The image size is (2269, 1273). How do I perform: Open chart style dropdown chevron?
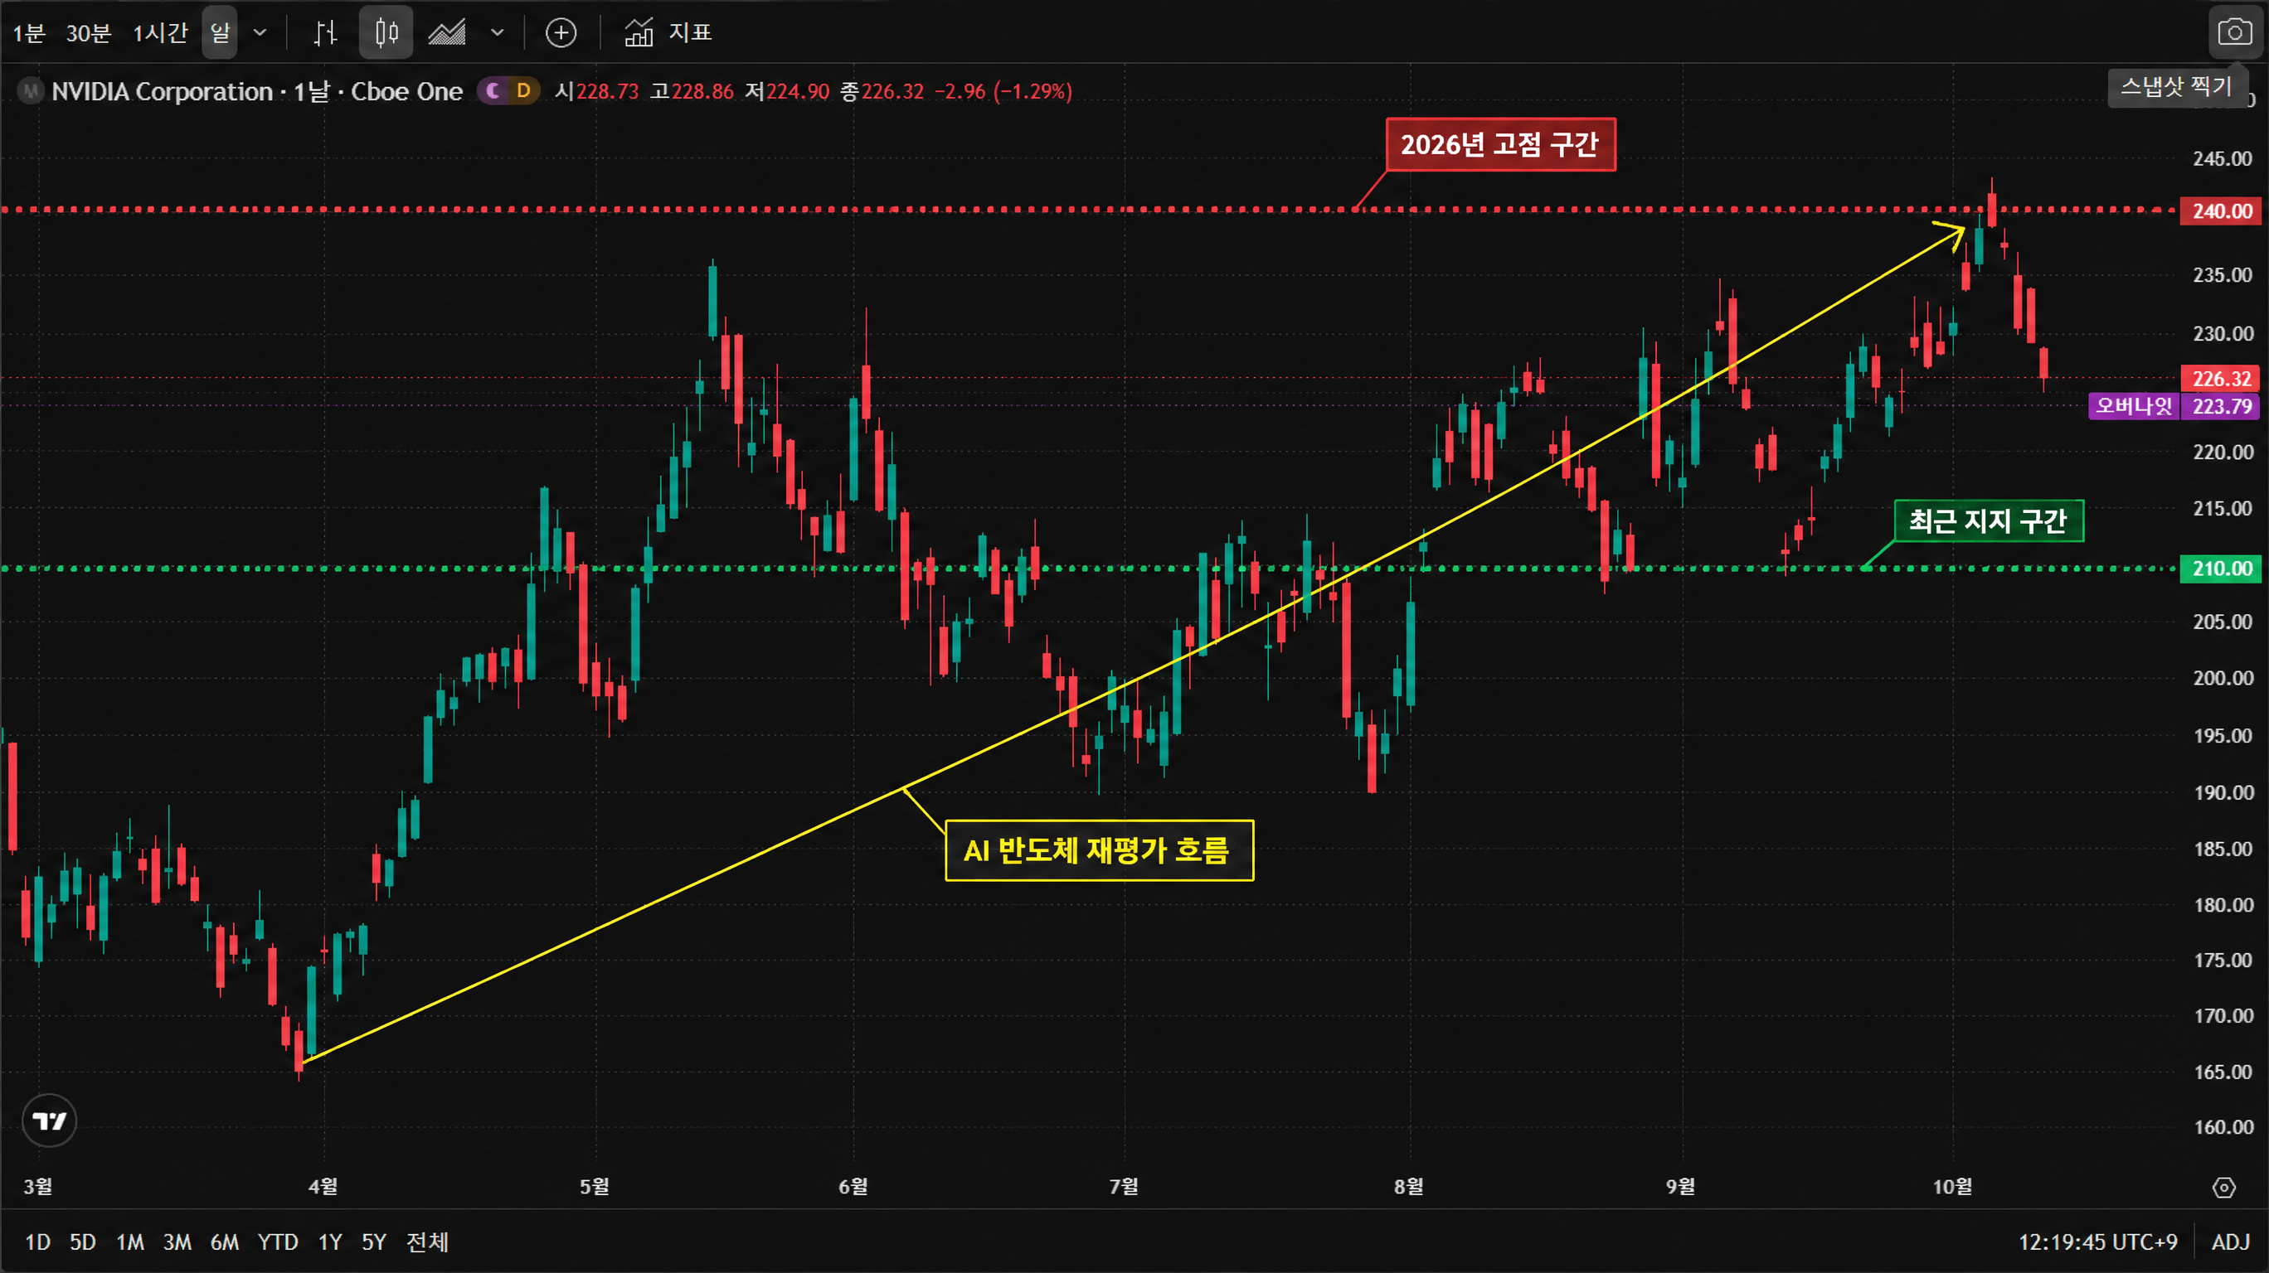498,33
